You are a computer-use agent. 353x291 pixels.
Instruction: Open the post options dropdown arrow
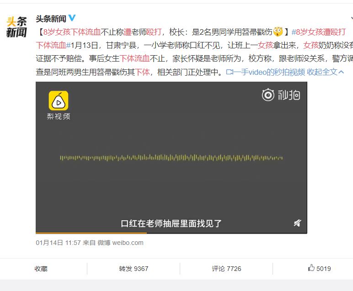point(352,18)
